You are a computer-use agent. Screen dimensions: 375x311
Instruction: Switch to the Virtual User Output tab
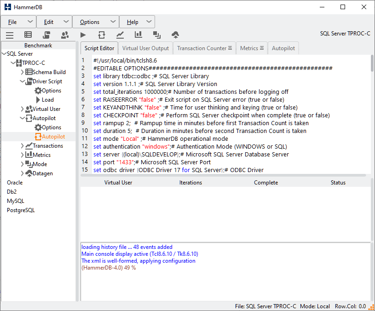(145, 48)
